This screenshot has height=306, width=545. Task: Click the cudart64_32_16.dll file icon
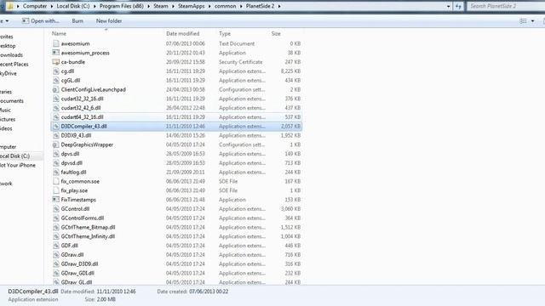[x=55, y=117]
